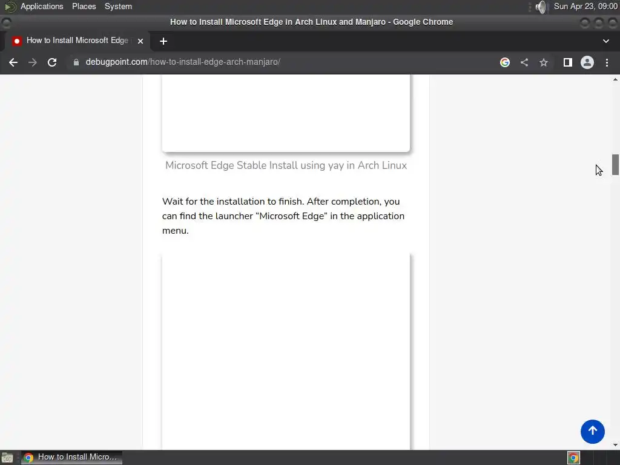Click the window menu button in title bar
Screen dimensions: 620x465
coord(6,22)
